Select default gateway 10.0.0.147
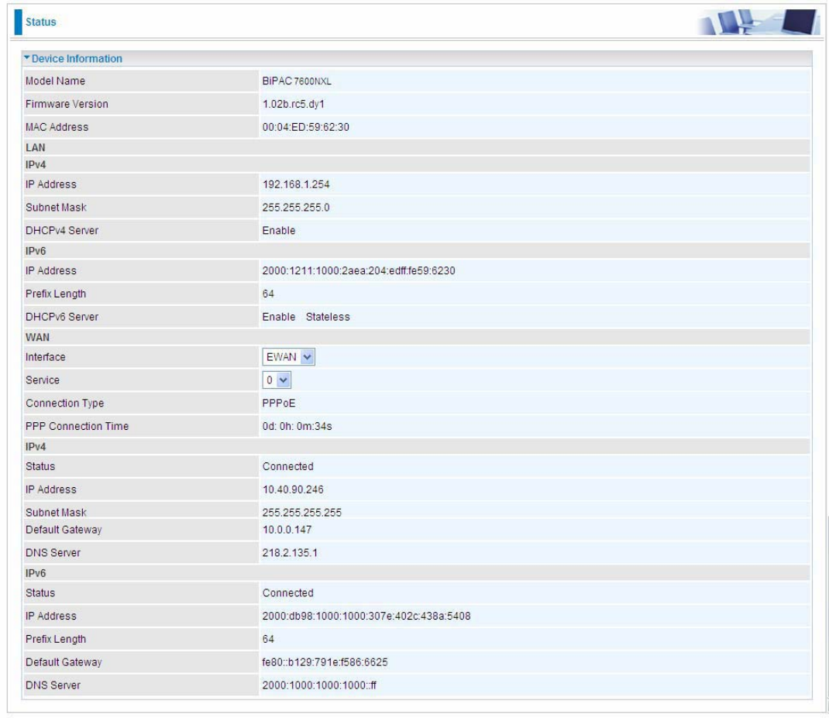 (x=287, y=529)
